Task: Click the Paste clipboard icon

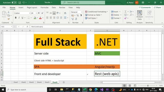Action: (4, 13)
